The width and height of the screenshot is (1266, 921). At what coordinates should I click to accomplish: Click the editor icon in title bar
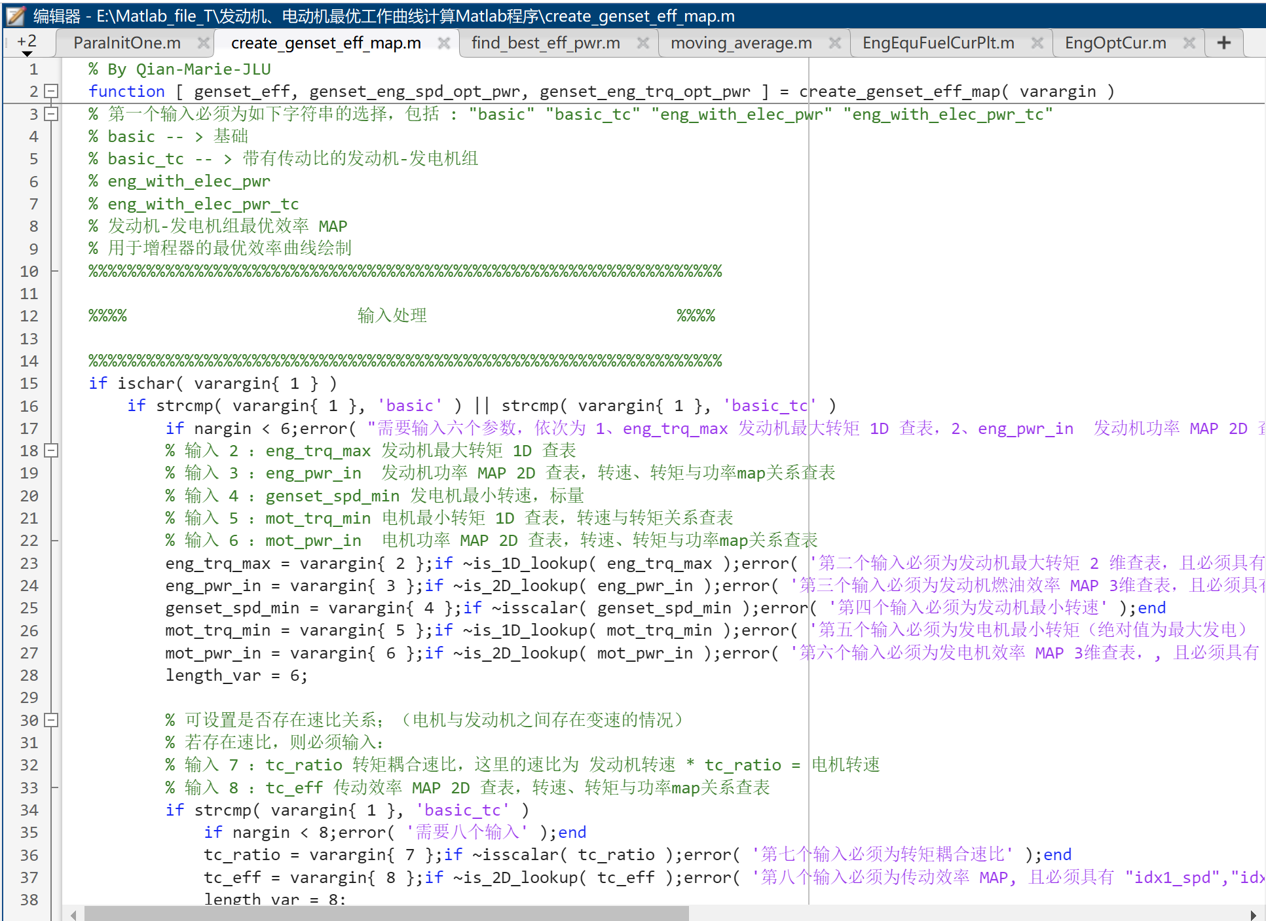[x=16, y=15]
